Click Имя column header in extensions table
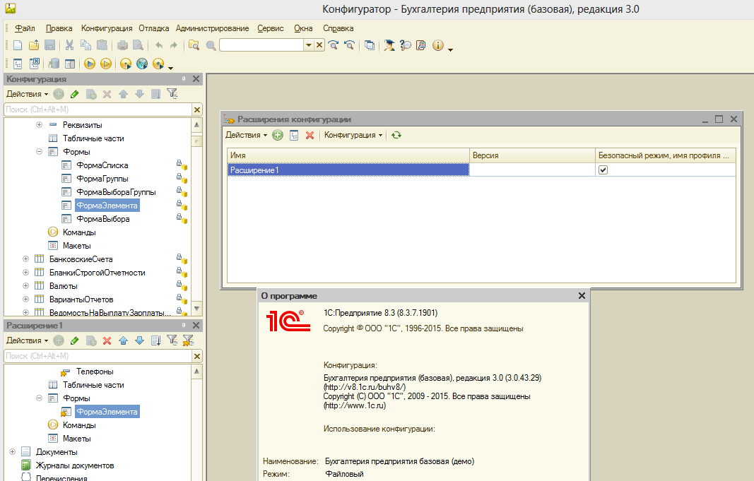 tap(348, 155)
